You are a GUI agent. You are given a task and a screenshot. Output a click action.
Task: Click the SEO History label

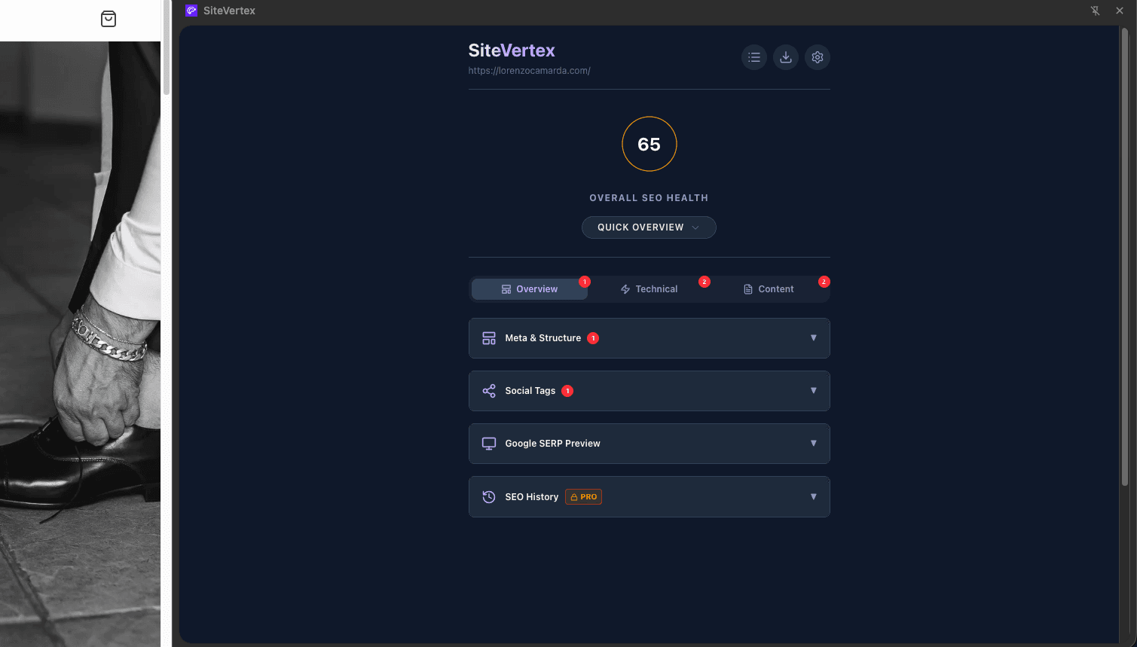[x=531, y=497]
